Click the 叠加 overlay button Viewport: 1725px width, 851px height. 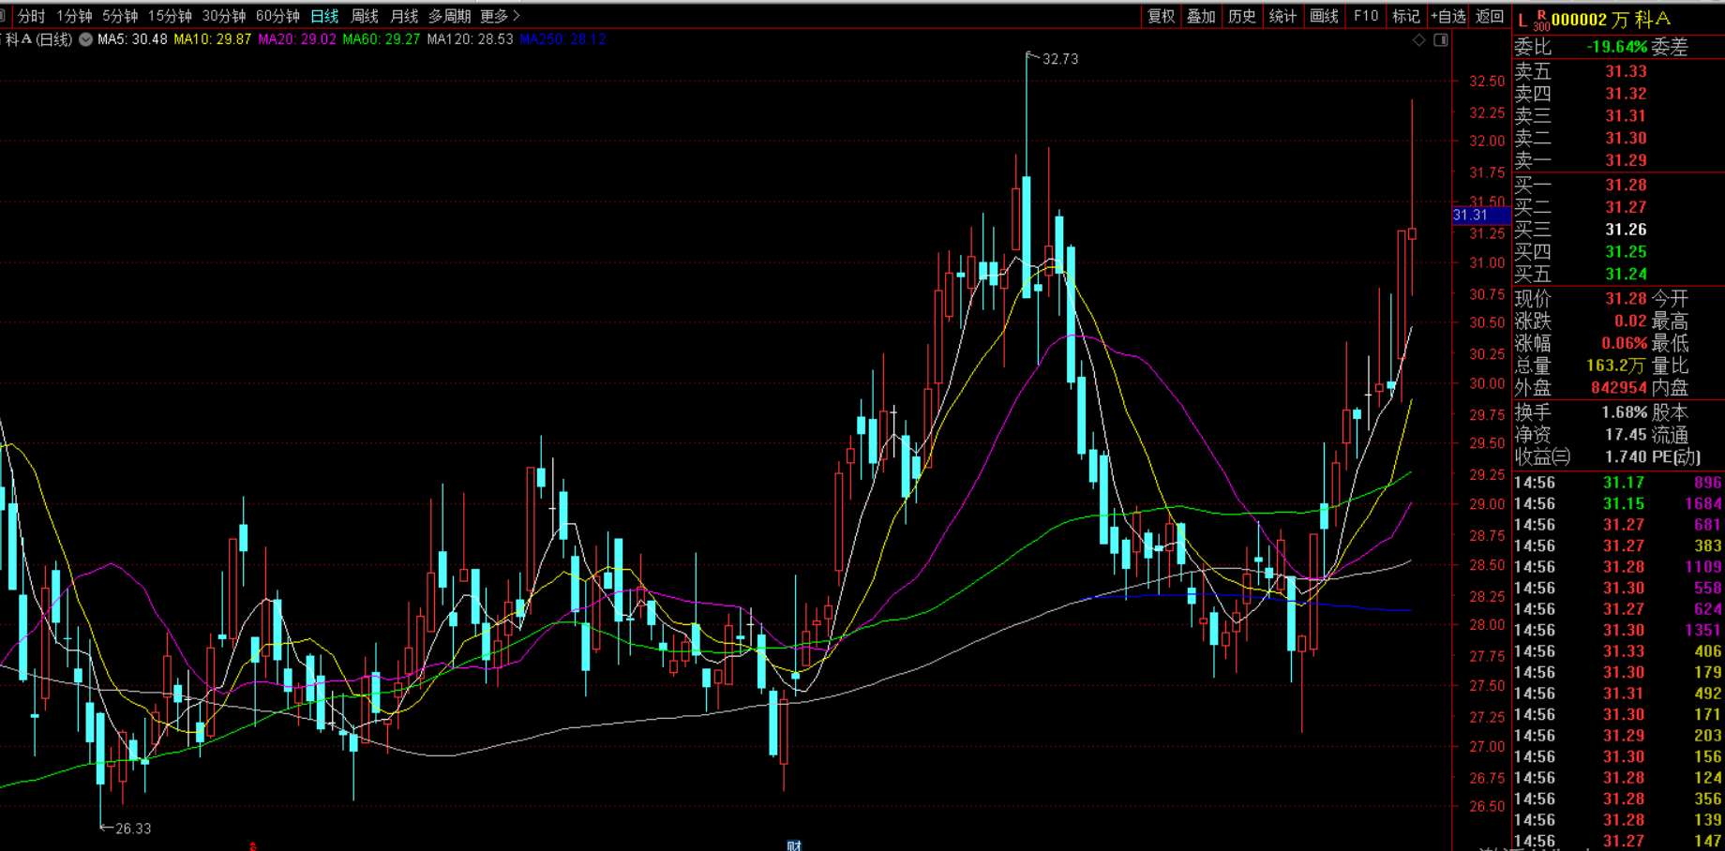[x=1201, y=16]
